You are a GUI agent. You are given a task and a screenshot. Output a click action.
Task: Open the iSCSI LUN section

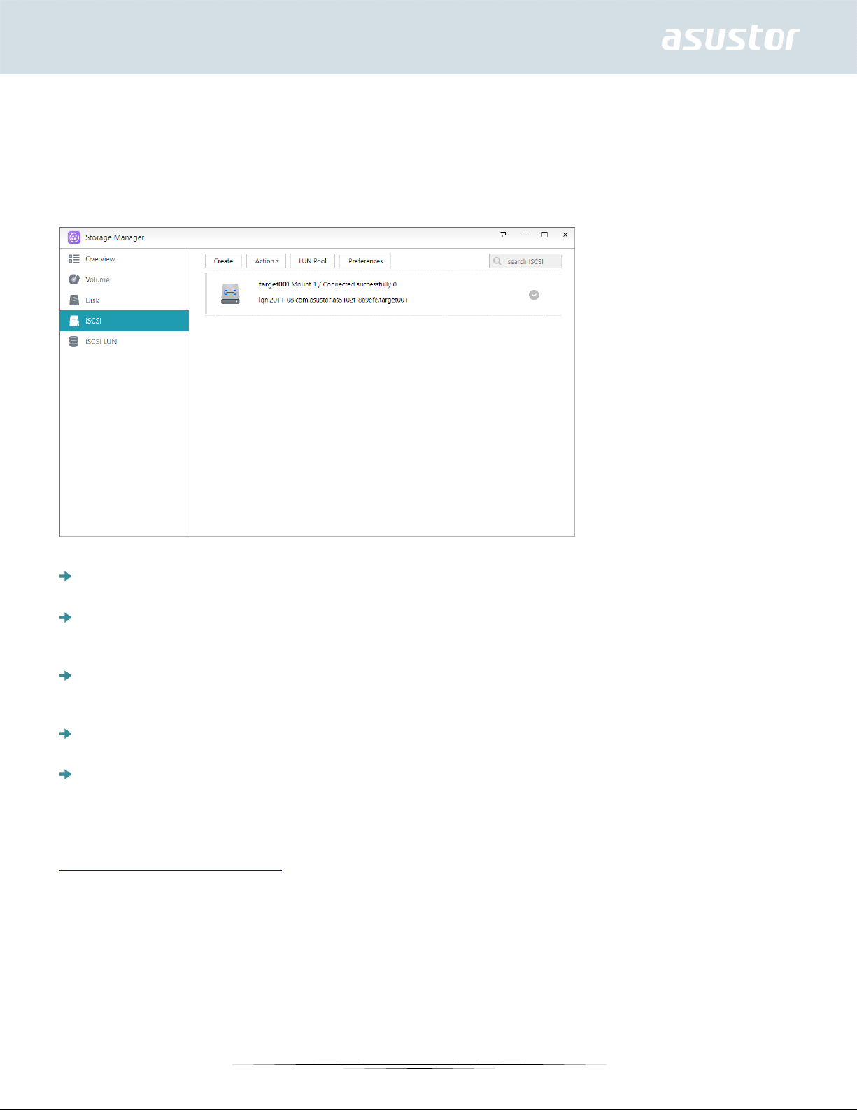pyautogui.click(x=125, y=342)
